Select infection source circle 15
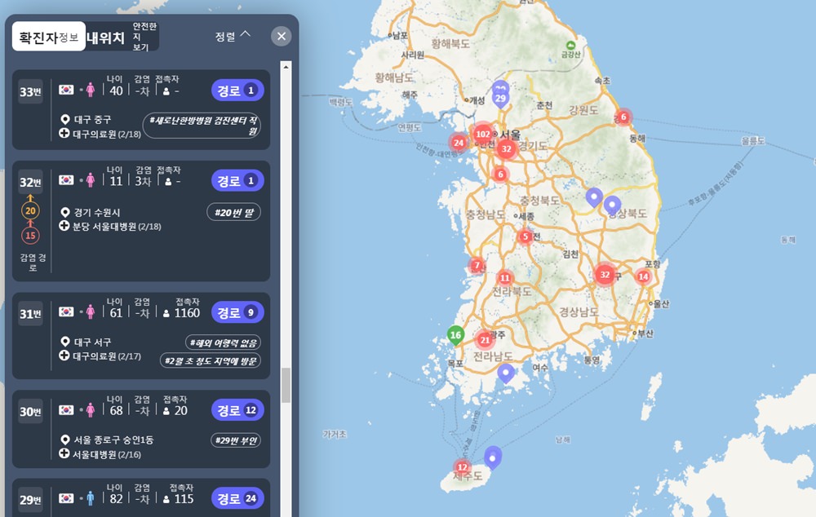This screenshot has width=816, height=517. (x=30, y=236)
